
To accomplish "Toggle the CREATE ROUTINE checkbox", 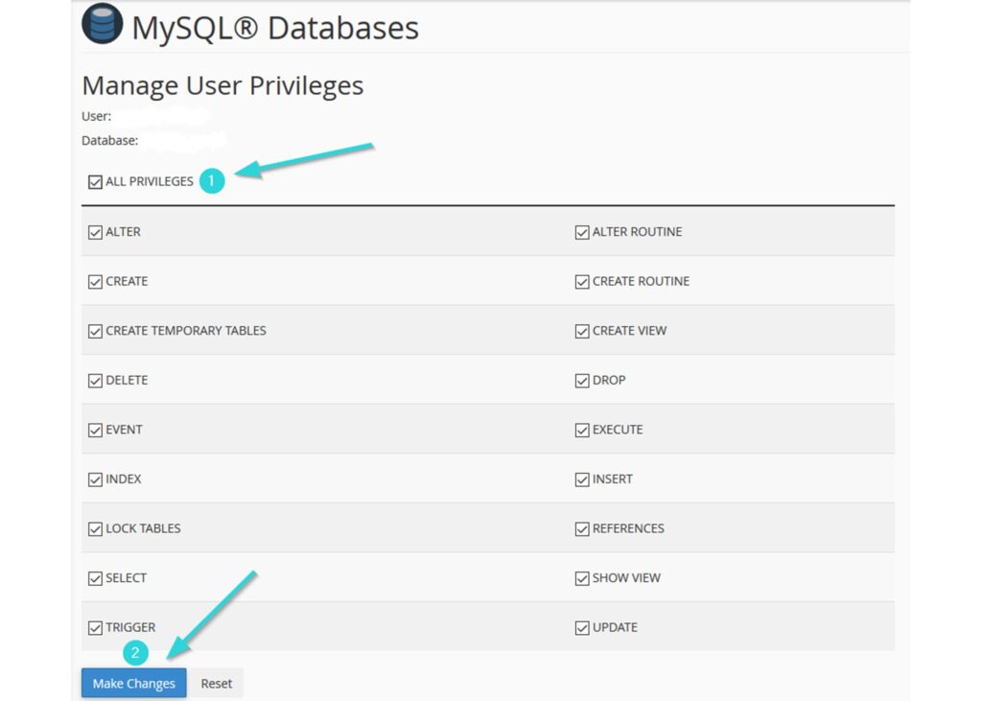I will click(x=582, y=282).
